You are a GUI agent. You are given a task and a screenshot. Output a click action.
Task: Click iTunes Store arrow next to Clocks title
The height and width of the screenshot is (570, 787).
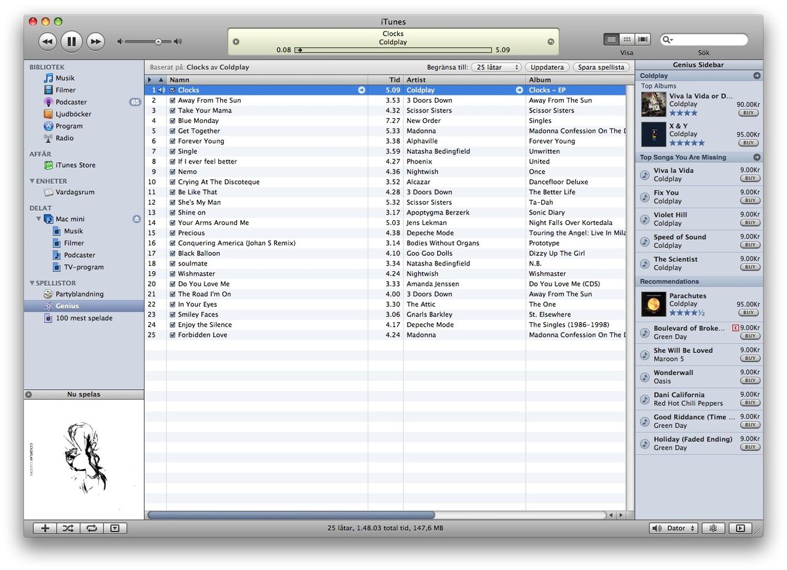pyautogui.click(x=362, y=90)
